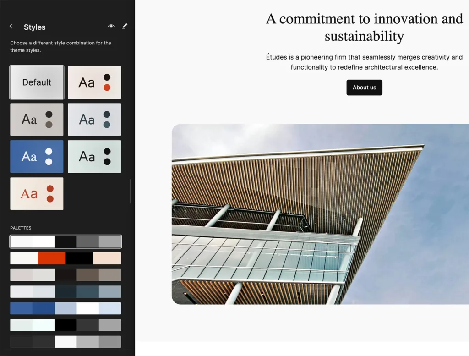The height and width of the screenshot is (356, 469).
Task: Select the first grayscale color palette
Action: click(x=65, y=241)
